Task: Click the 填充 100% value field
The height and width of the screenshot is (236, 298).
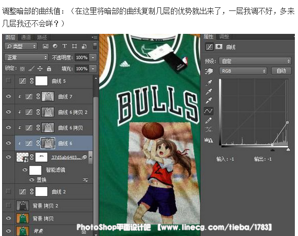Action: [x=82, y=69]
